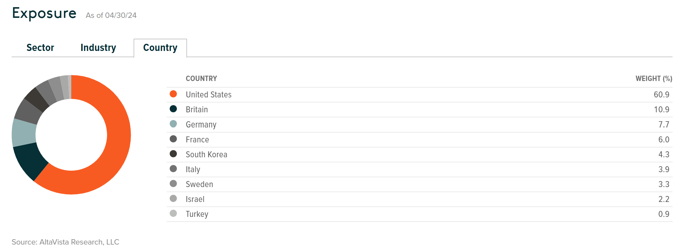
Task: Select the Country tab
Action: point(160,48)
